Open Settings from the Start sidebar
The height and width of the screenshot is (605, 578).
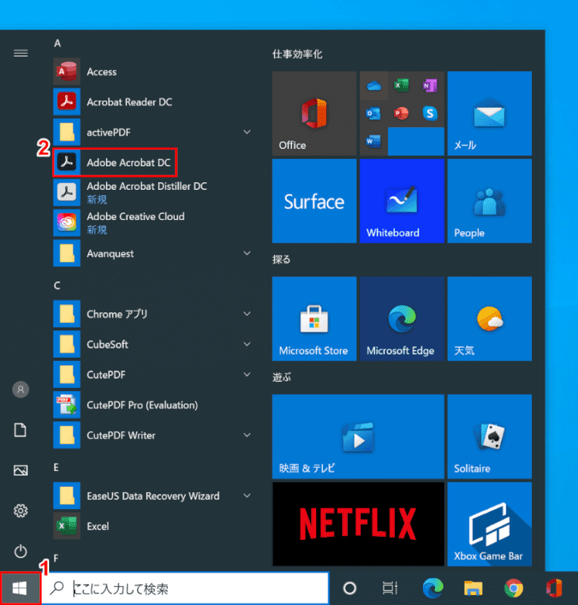(x=20, y=511)
